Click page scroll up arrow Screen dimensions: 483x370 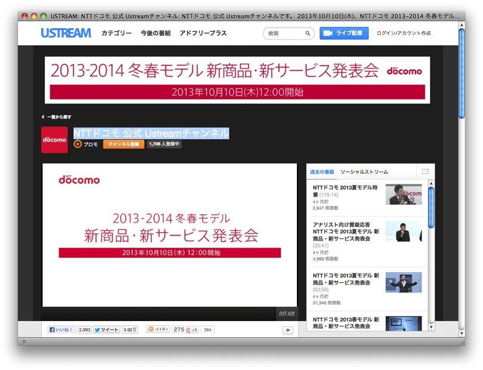pyautogui.click(x=462, y=24)
